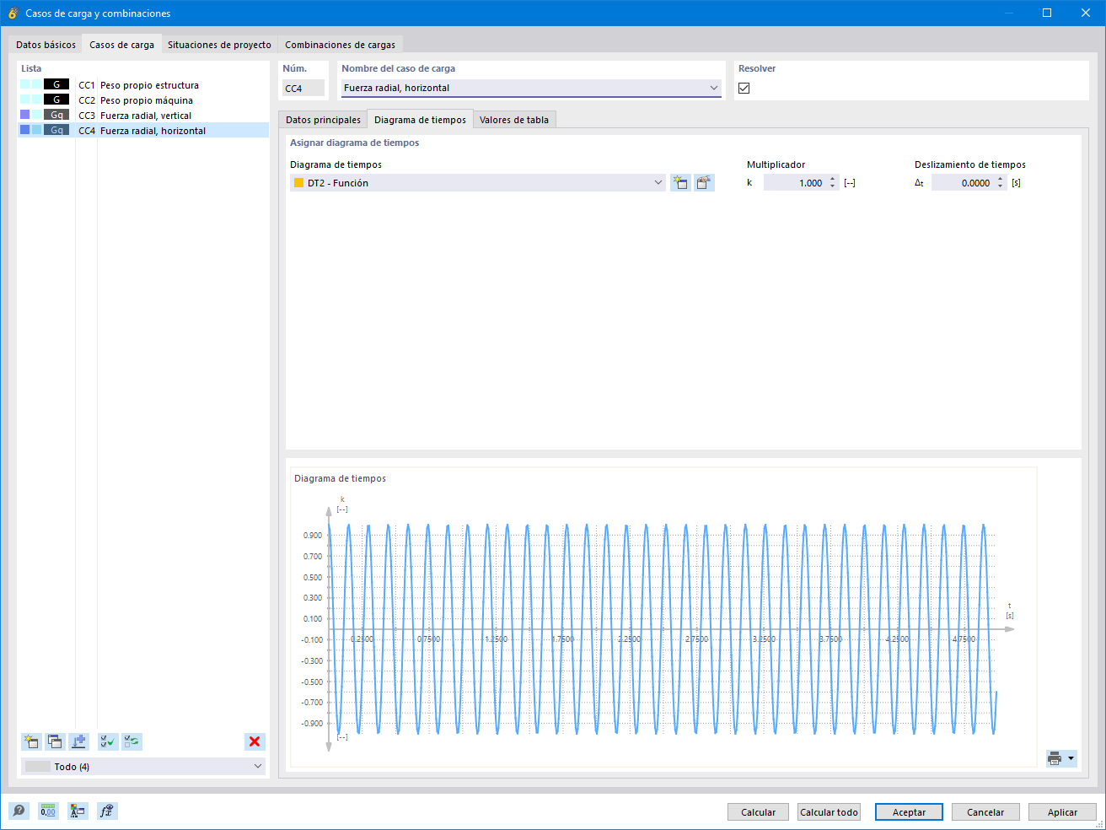Maximize the dialog window
1106x830 pixels.
point(1047,13)
